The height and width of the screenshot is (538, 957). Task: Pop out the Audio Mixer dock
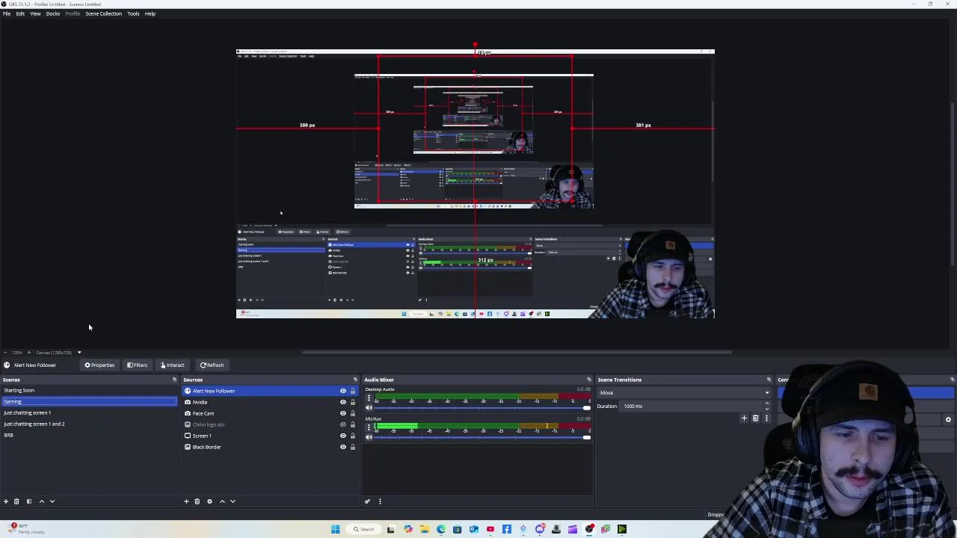588,380
